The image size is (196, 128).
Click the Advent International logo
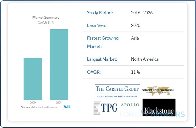pos(158,91)
